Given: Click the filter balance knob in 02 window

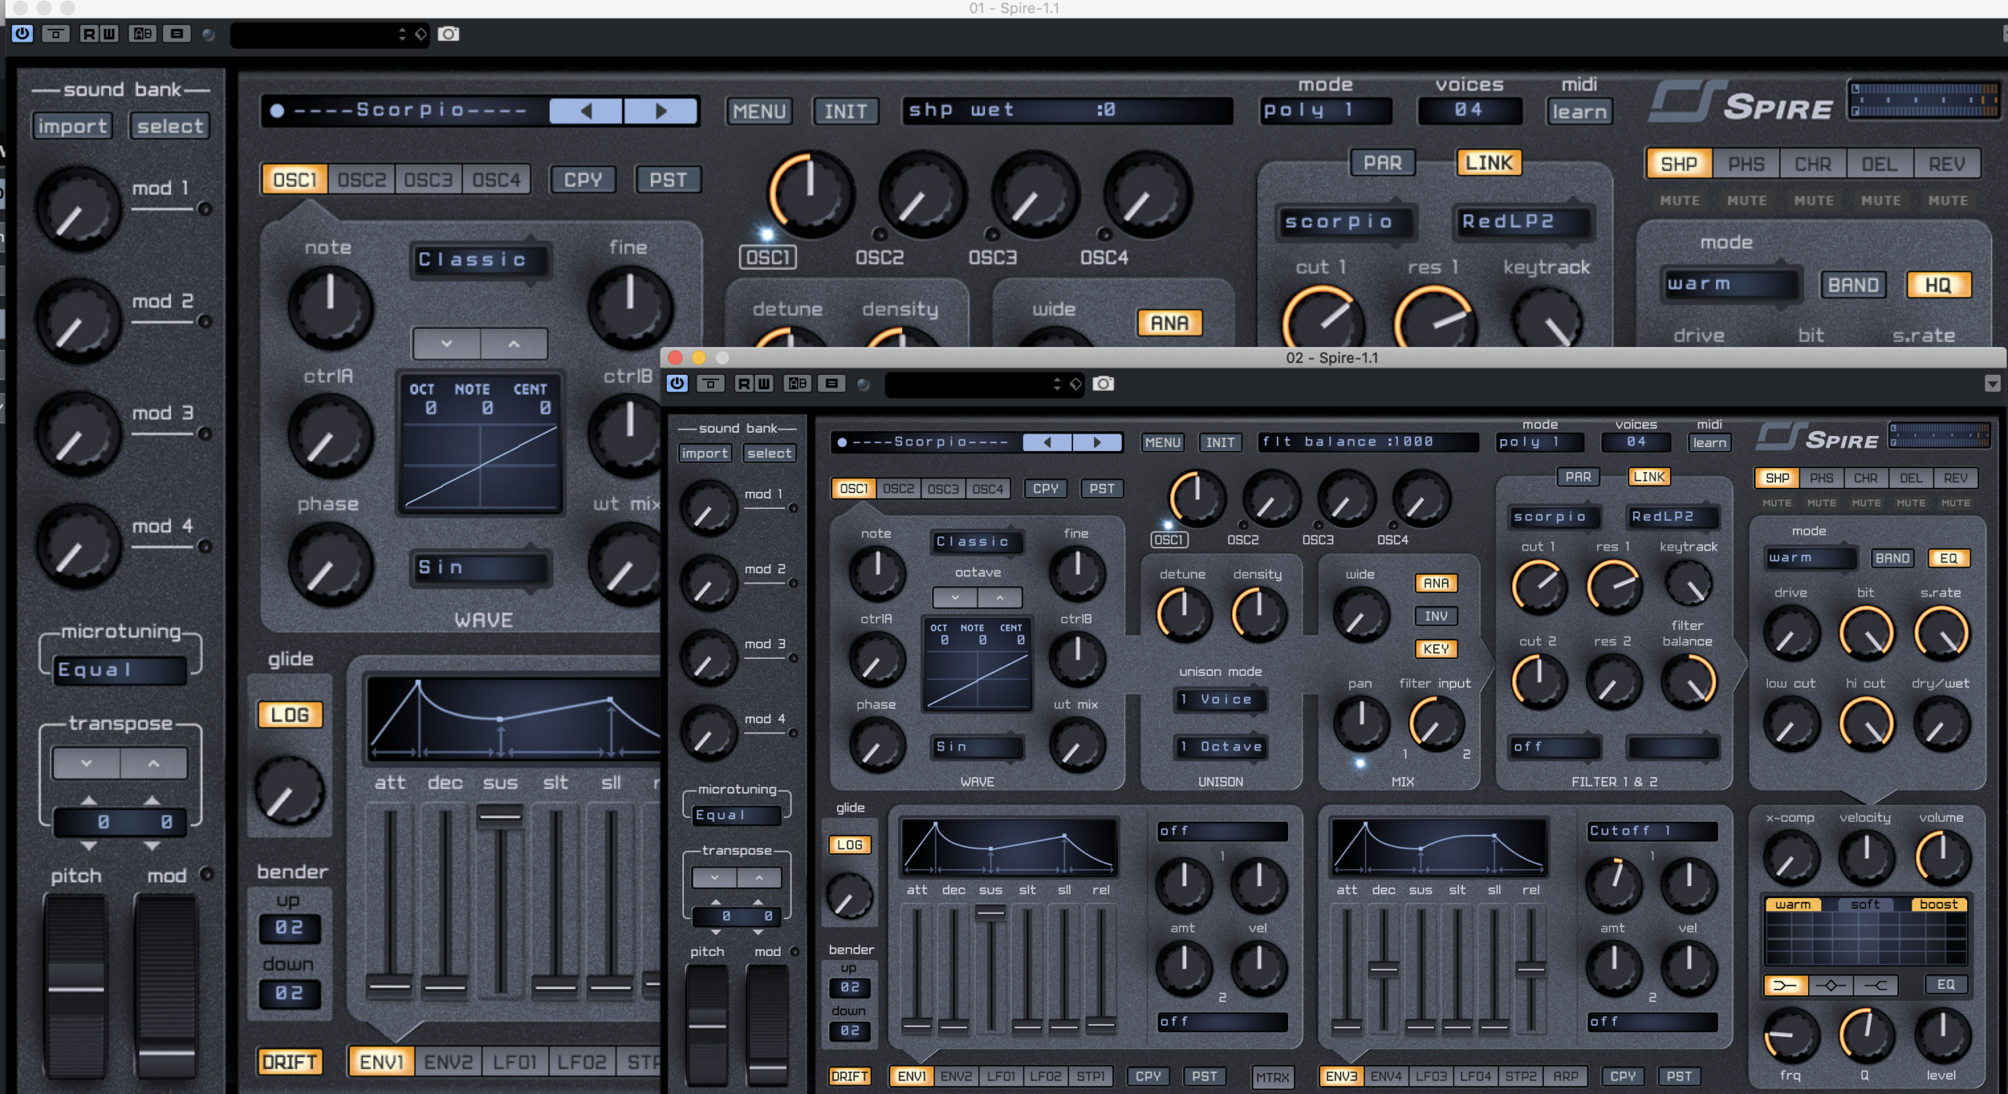Looking at the screenshot, I should [1688, 681].
